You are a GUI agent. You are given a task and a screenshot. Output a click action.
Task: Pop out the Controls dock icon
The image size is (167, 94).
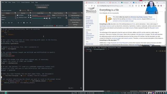click(82, 13)
